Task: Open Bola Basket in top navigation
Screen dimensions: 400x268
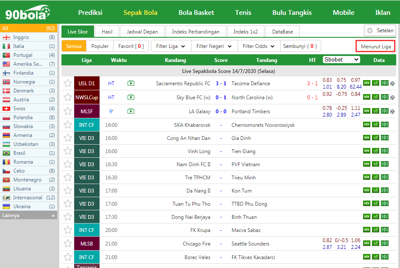Action: tap(196, 12)
